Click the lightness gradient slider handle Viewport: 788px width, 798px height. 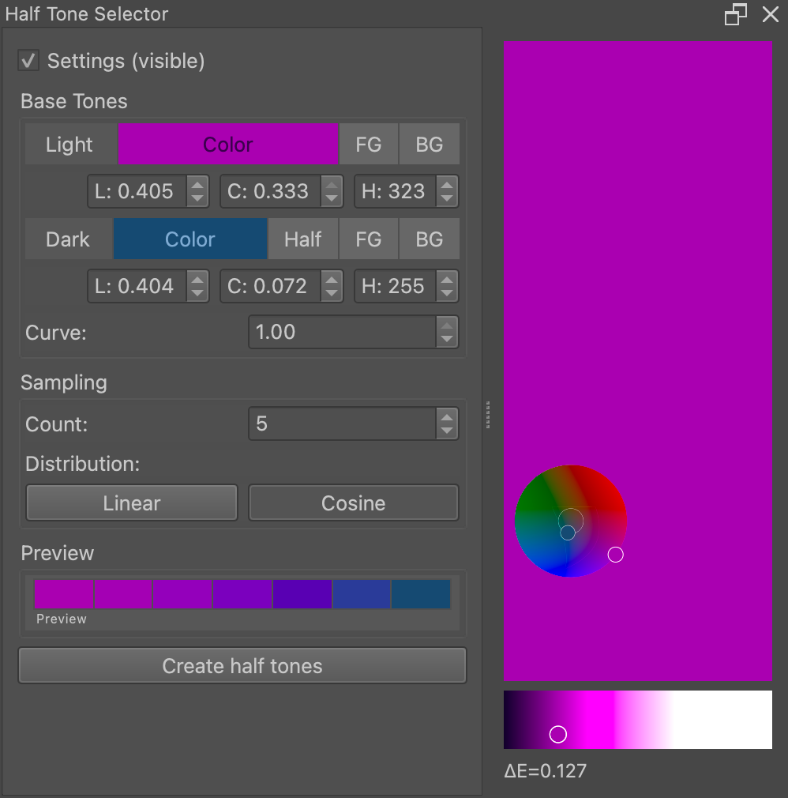[x=558, y=735]
